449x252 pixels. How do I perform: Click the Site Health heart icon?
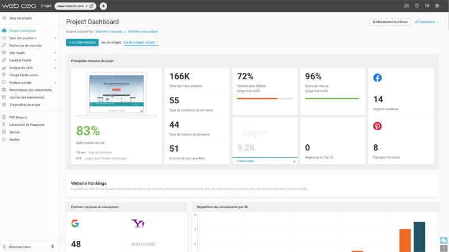tap(4, 53)
